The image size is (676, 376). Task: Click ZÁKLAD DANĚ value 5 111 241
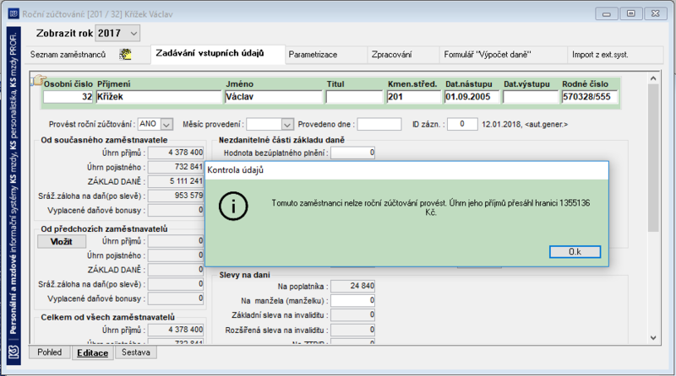tap(176, 181)
